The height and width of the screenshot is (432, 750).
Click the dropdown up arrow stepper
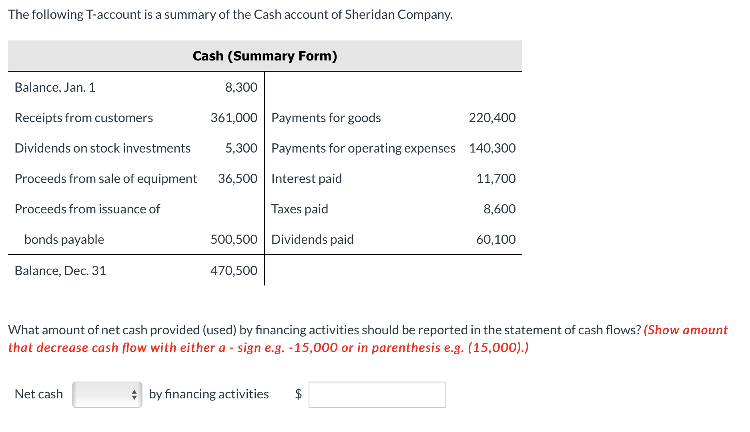pos(135,391)
